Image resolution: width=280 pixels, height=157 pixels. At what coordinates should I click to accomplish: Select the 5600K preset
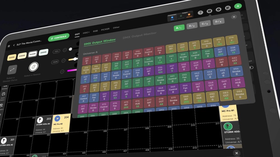click(32, 54)
